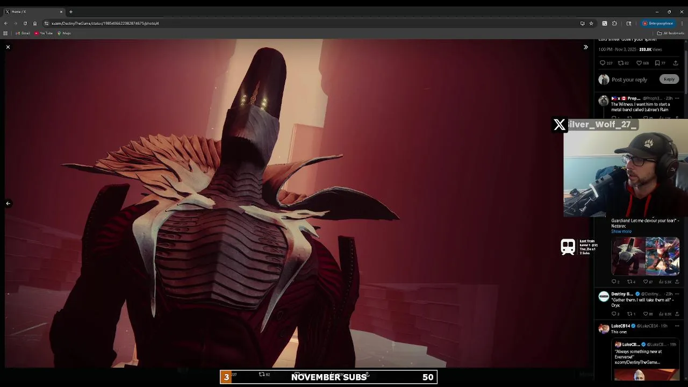The image size is (688, 387).
Task: Open LukeCB14 profile name
Action: pyautogui.click(x=620, y=326)
